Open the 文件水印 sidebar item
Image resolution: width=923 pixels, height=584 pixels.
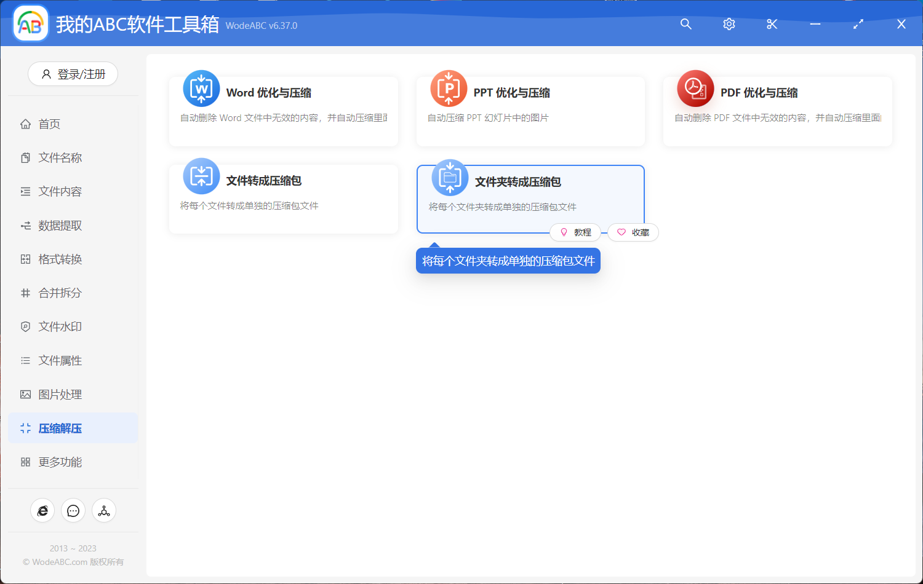click(60, 327)
